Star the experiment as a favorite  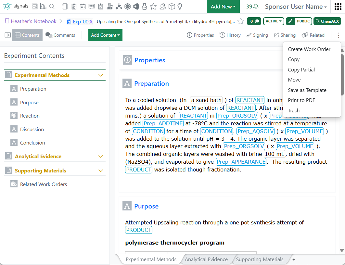click(241, 21)
